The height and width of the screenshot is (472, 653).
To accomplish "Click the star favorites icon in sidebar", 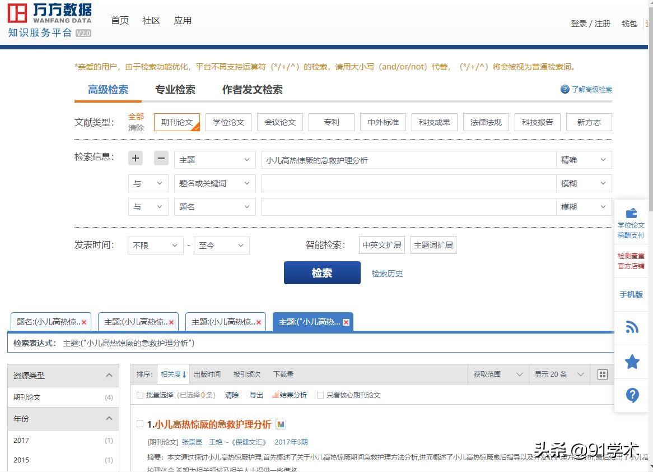I will pyautogui.click(x=632, y=362).
